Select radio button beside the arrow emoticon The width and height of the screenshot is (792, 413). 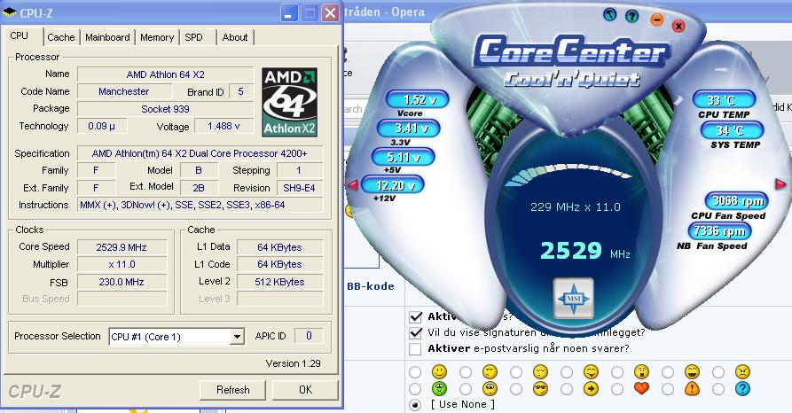tap(567, 389)
